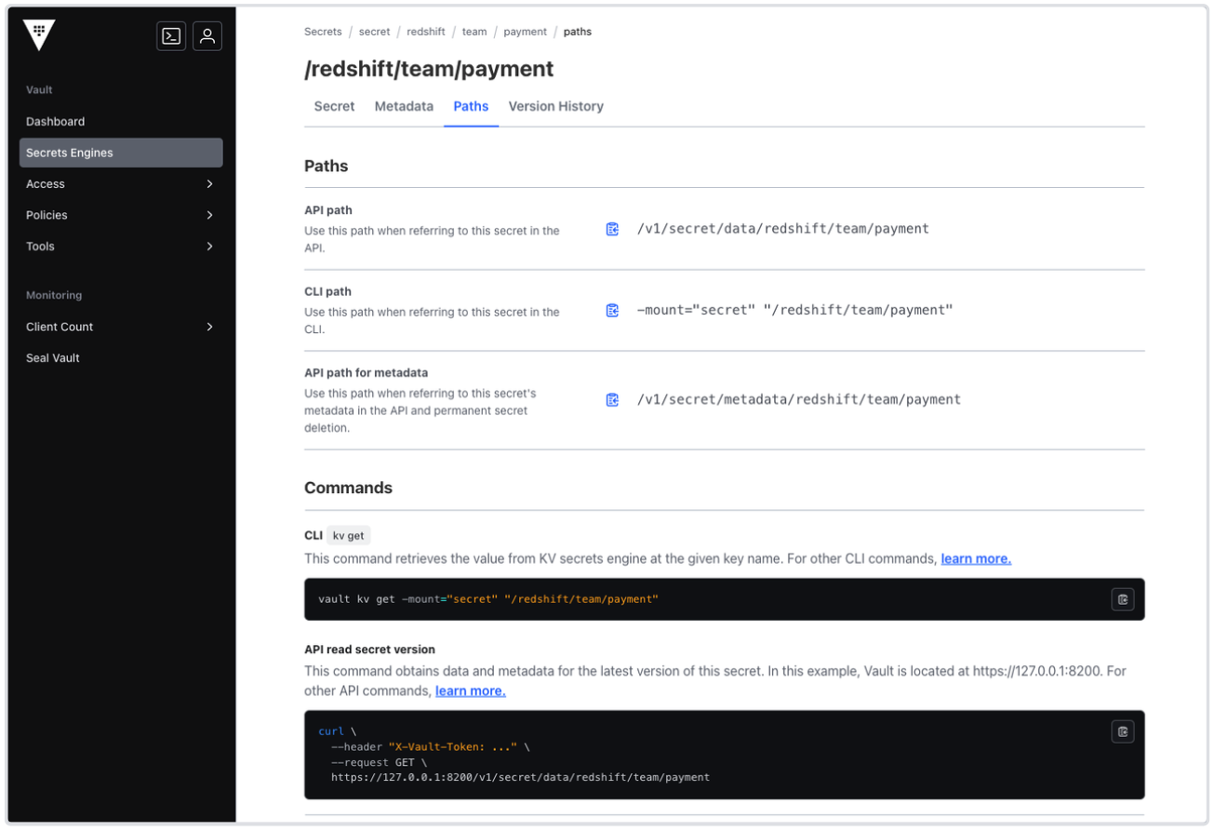Viewport: 1214px width, 831px height.
Task: Click the vault kv get code block
Action: coord(724,599)
